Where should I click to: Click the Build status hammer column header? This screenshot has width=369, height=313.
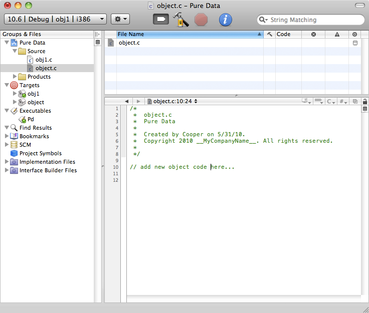(269, 35)
